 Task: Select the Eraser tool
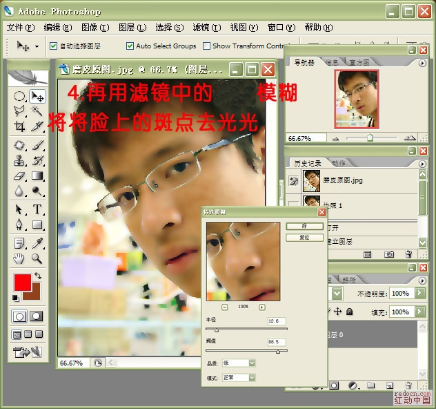[x=19, y=175]
